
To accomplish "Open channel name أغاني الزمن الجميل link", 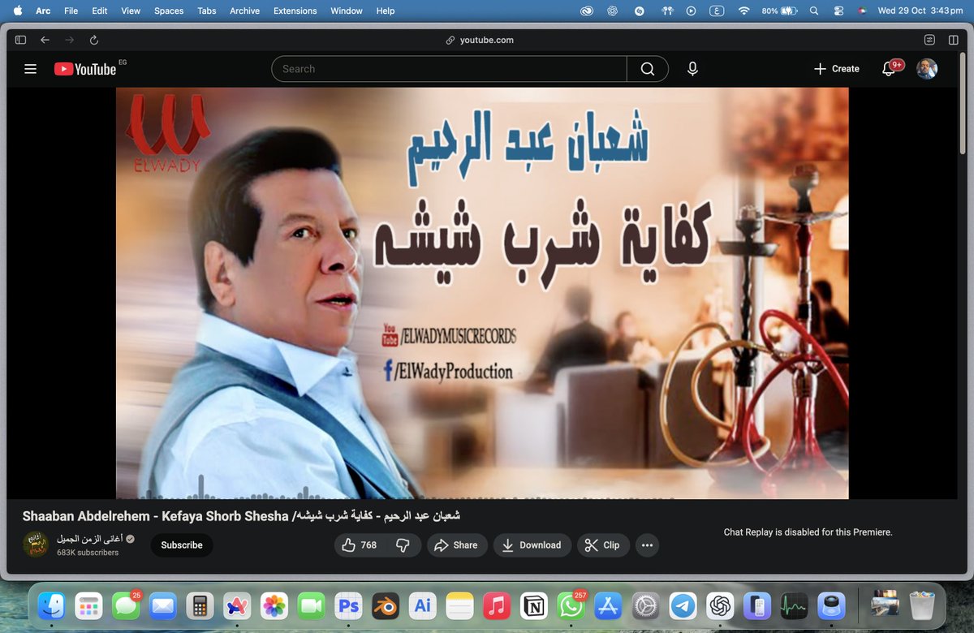I will point(88,539).
